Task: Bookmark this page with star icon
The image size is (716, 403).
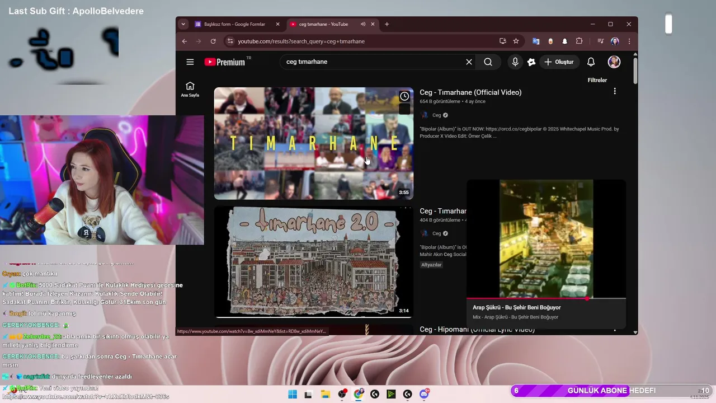Action: [x=516, y=41]
